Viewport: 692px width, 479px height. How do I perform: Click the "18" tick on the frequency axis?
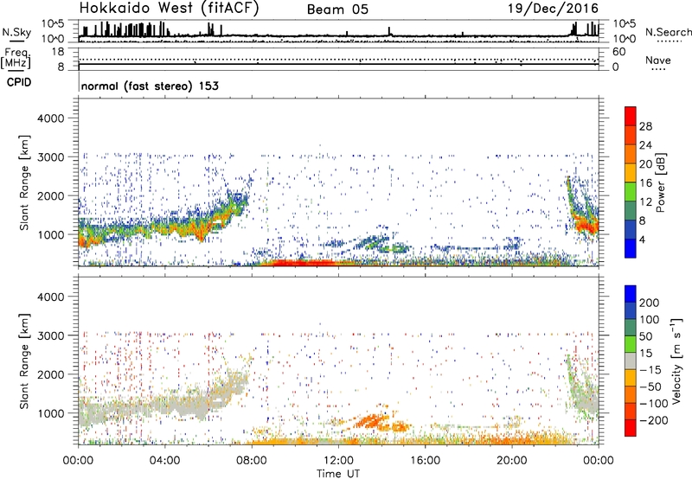(58, 52)
